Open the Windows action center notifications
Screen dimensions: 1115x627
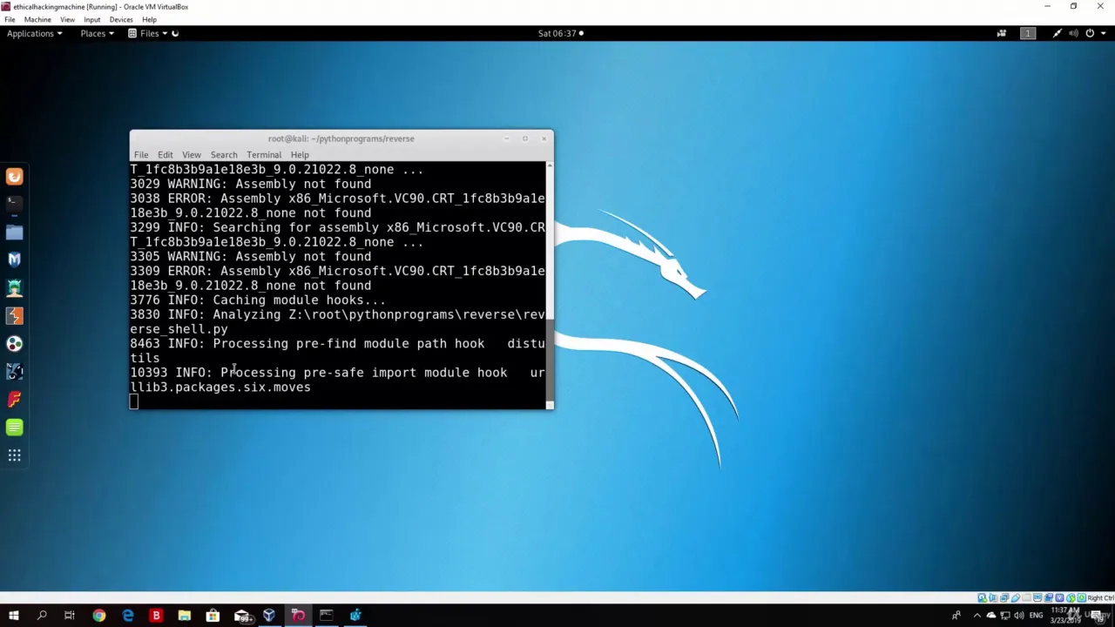click(x=1099, y=616)
